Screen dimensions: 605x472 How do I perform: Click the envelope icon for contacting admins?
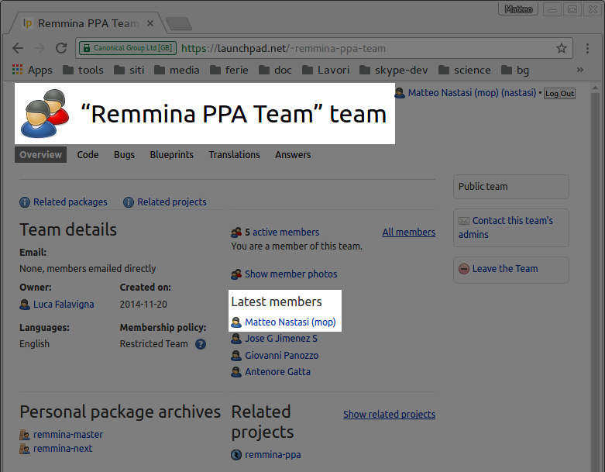tap(464, 221)
